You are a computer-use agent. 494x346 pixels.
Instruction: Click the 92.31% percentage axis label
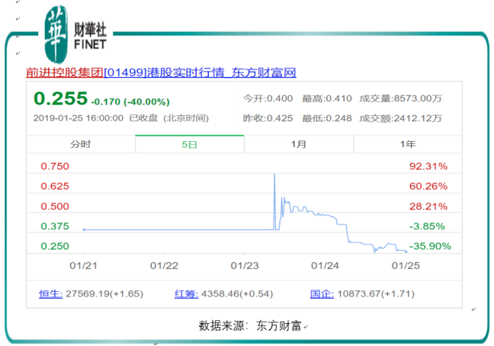point(428,166)
